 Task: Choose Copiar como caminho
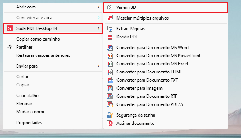click(x=53, y=39)
